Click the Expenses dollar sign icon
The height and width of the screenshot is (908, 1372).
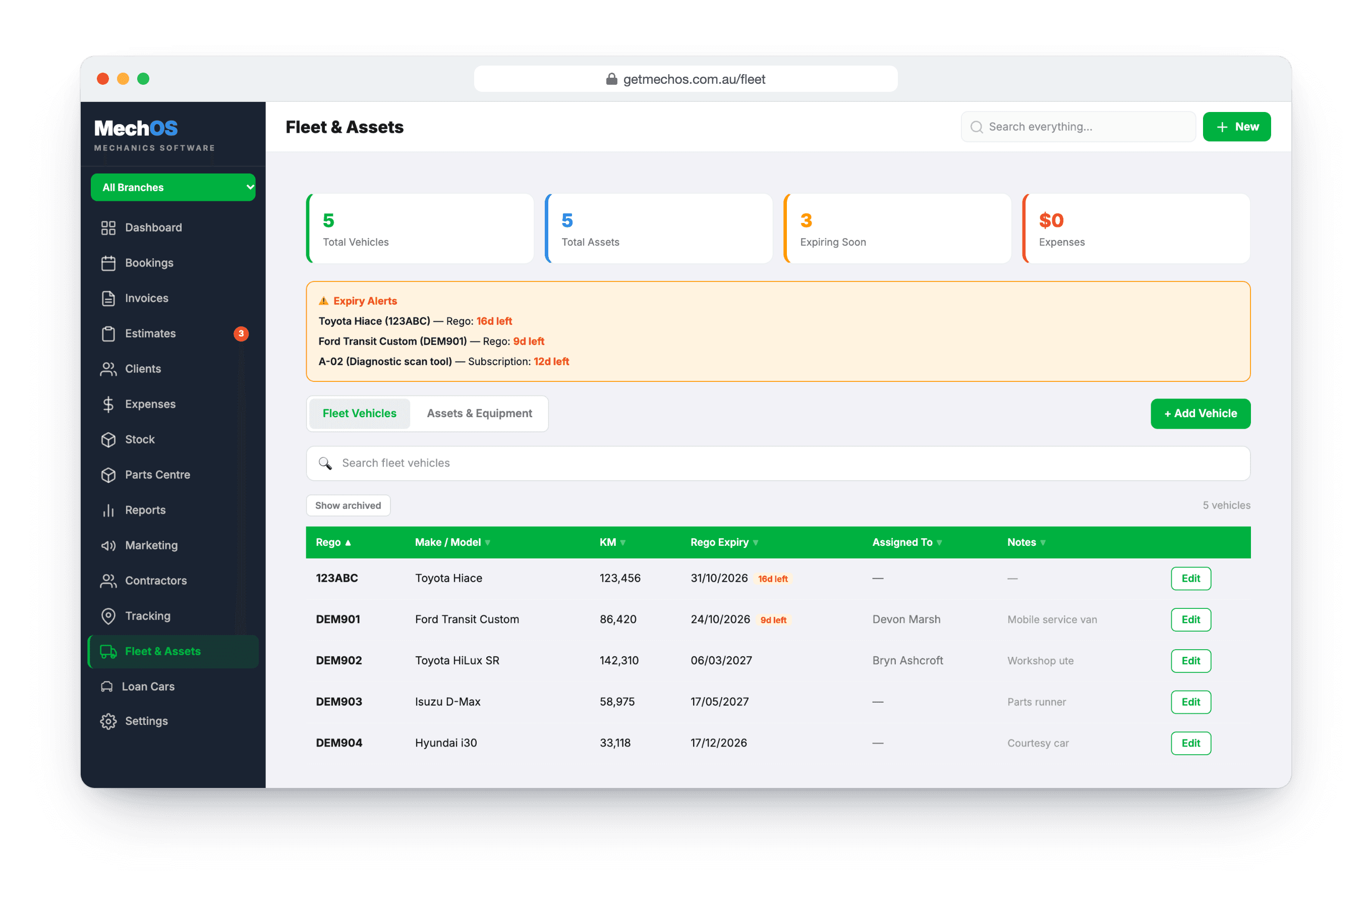(108, 404)
